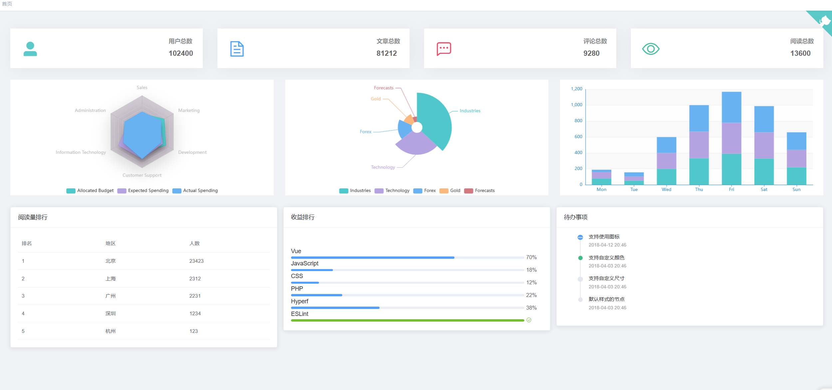The width and height of the screenshot is (832, 390).
Task: Click the CSS 12% progress bar
Action: click(408, 283)
